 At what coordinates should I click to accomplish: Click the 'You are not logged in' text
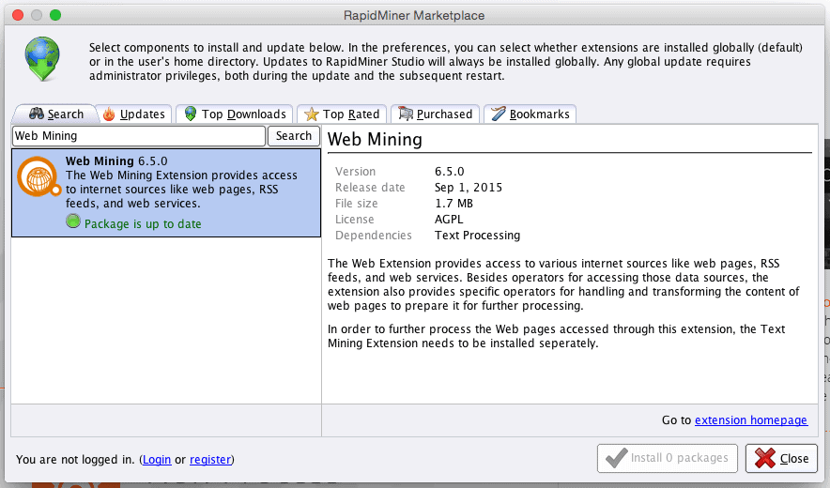pos(75,460)
